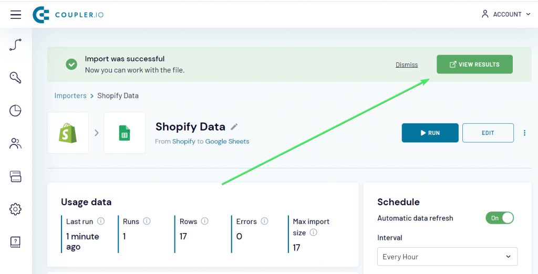
Task: Click the info icon next to Runs
Action: (x=147, y=221)
